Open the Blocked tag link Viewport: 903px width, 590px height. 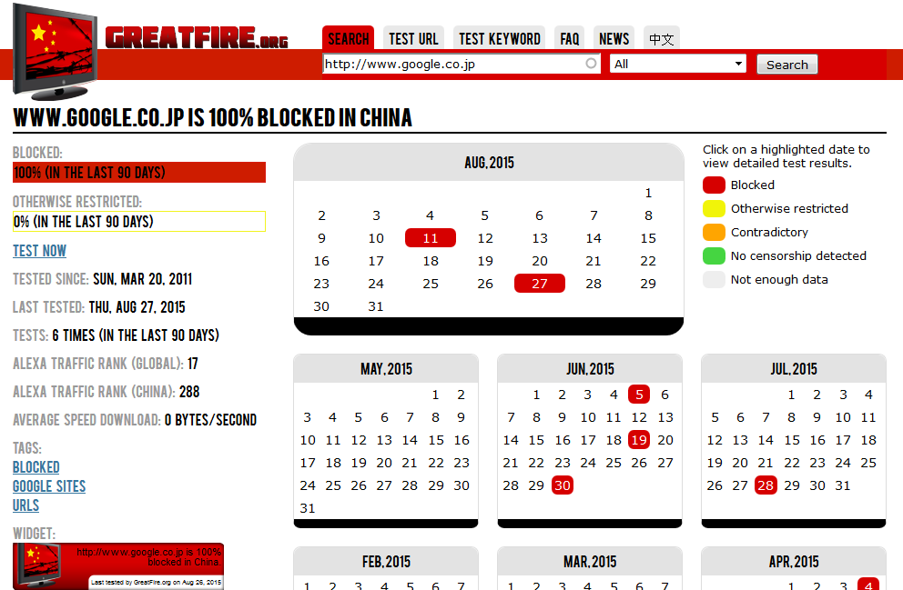[x=36, y=467]
